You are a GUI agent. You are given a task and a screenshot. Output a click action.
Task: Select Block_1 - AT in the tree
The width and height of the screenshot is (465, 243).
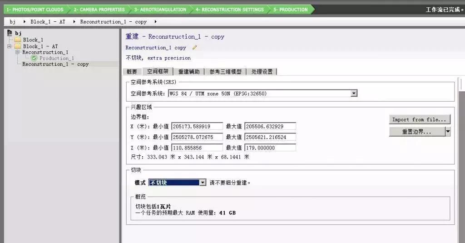40,46
